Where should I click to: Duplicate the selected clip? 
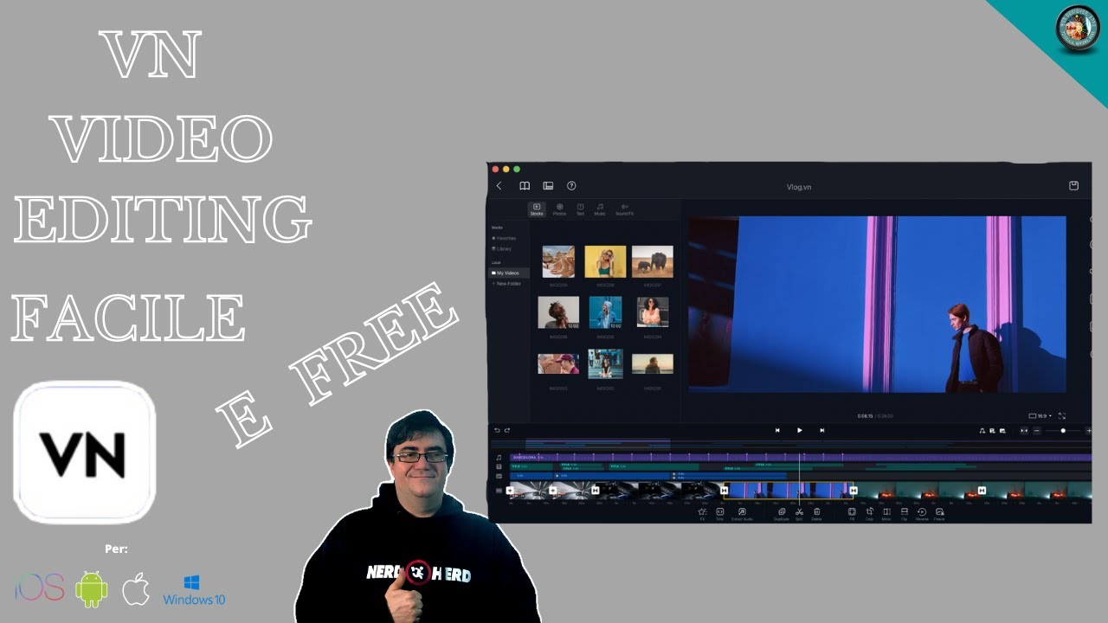pos(781,514)
